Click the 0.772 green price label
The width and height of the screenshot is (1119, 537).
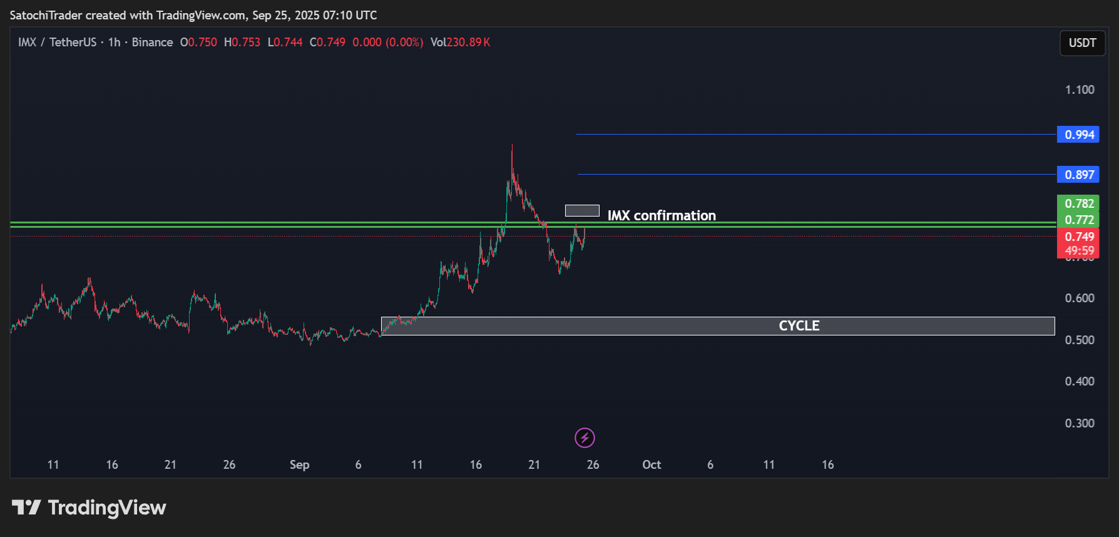[1078, 220]
